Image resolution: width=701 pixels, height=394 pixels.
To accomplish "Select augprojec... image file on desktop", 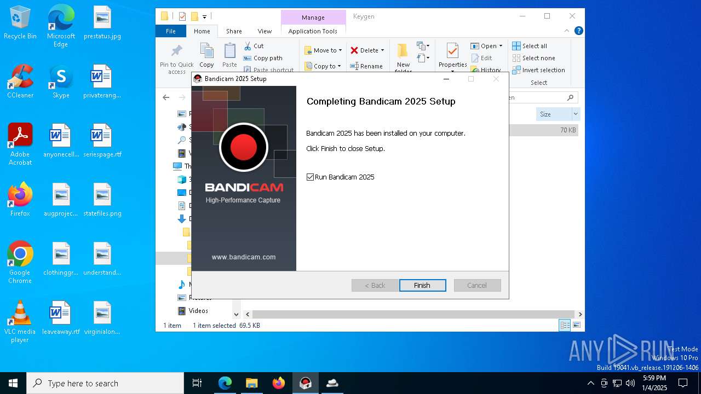I will click(x=61, y=200).
